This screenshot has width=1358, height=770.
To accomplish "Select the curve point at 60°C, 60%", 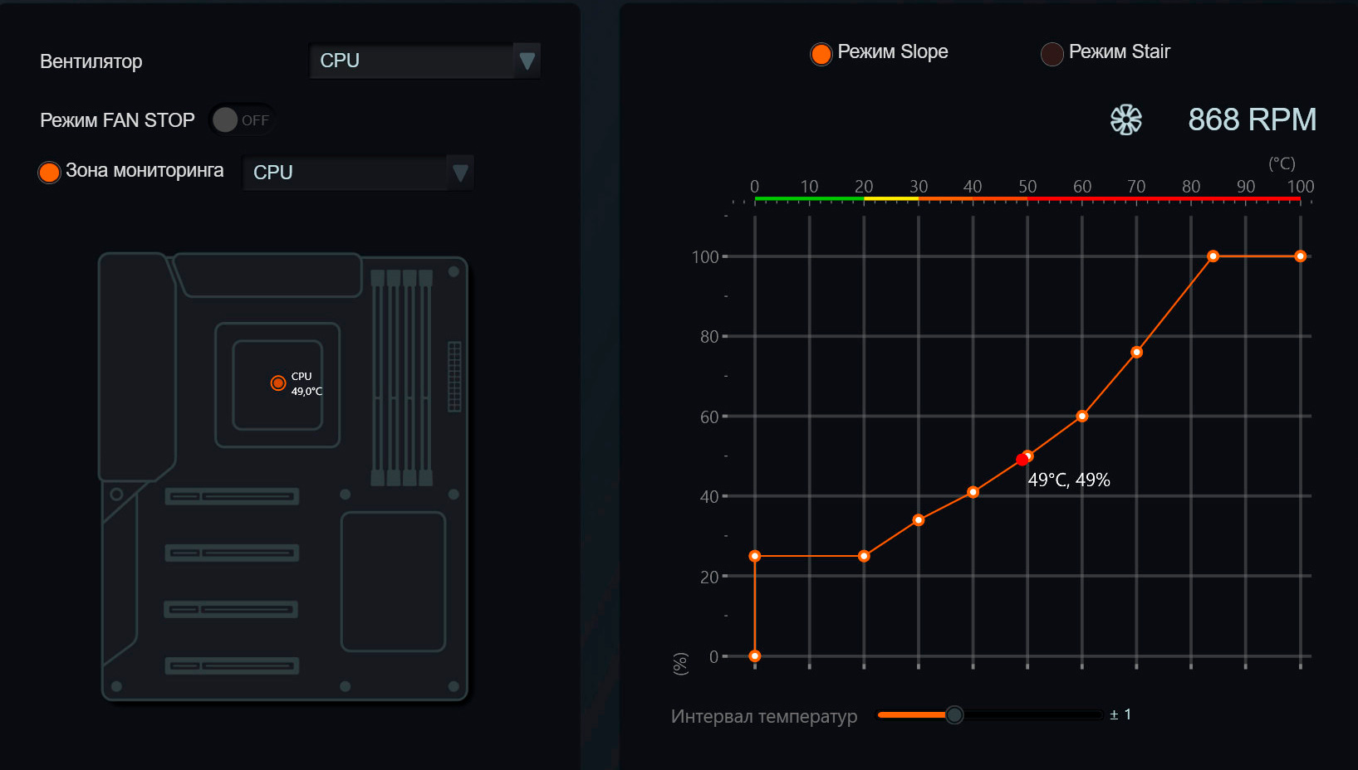I will coord(1081,417).
